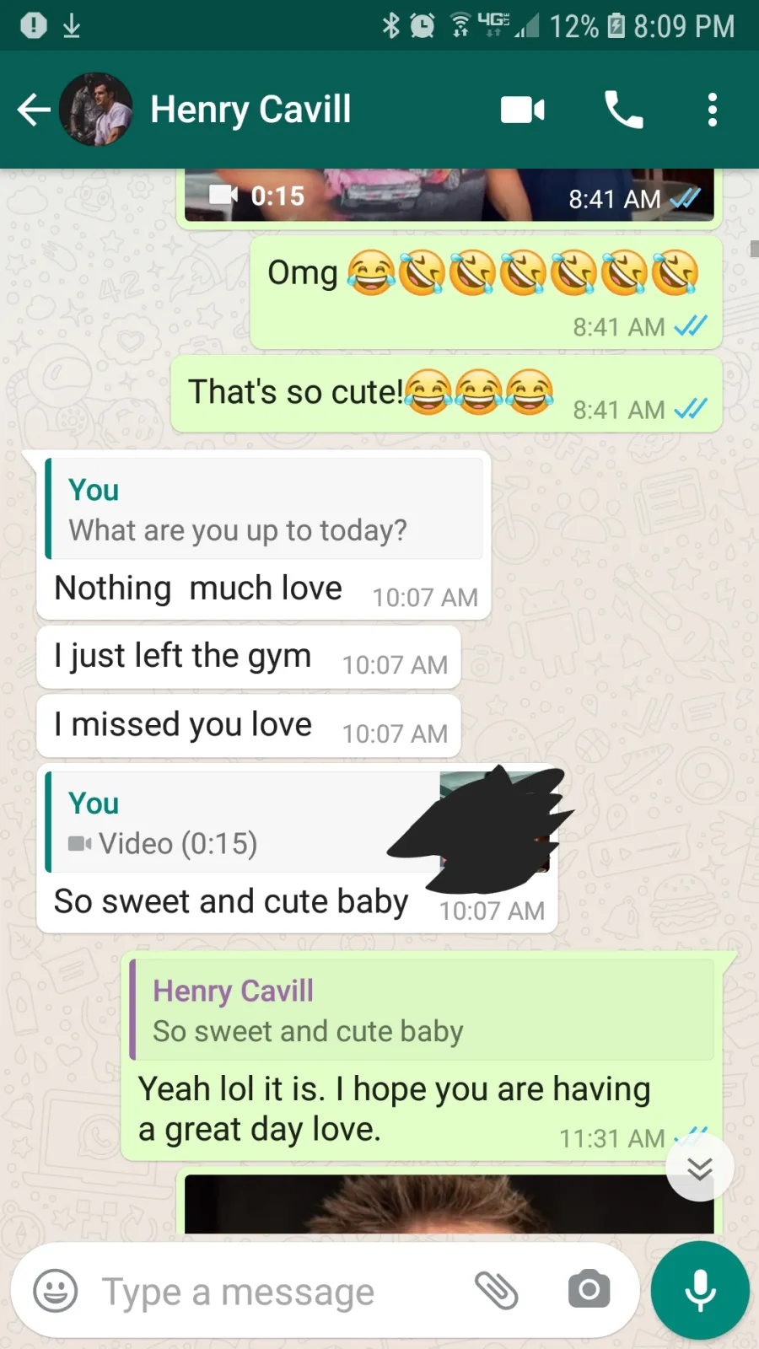Start a video call with Henry Cavill
759x1349 pixels.
pyautogui.click(x=523, y=110)
